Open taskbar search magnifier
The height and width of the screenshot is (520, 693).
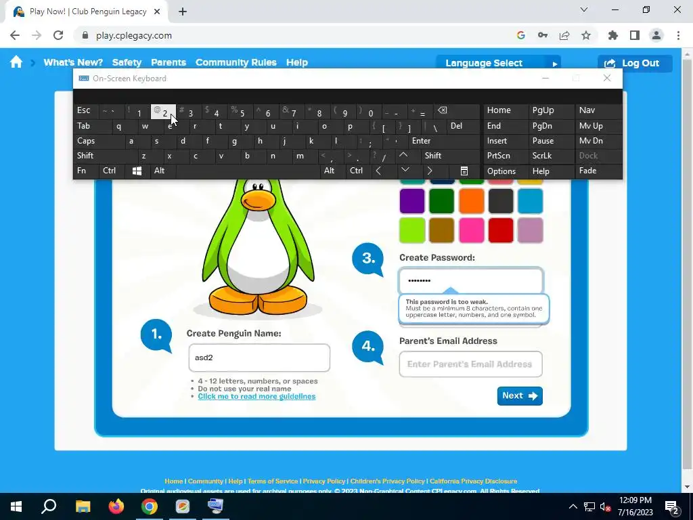[49, 506]
